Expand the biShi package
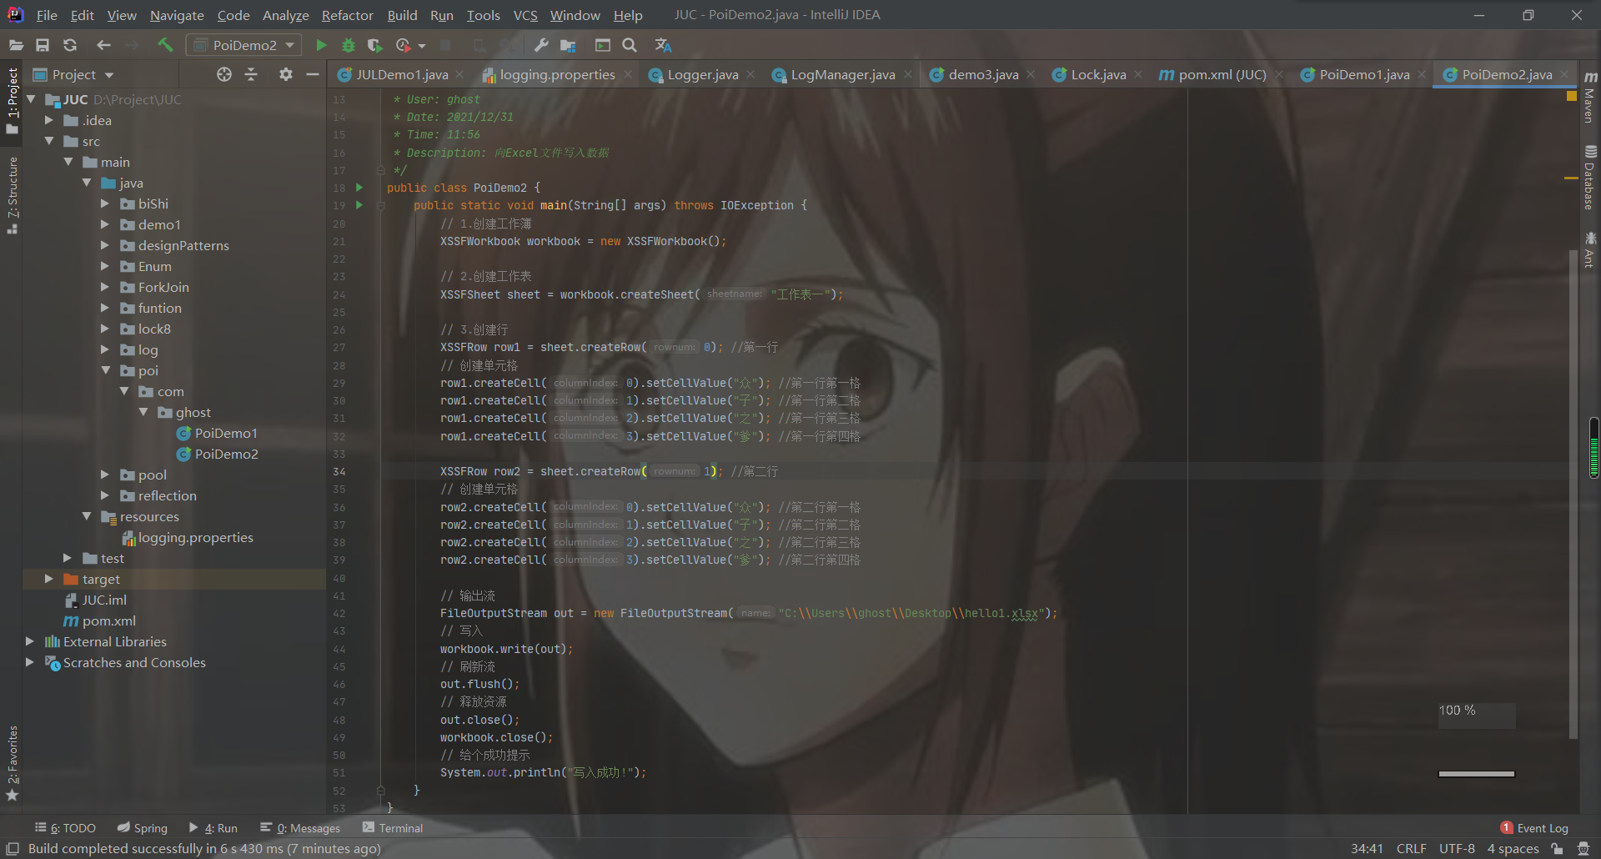 [105, 203]
